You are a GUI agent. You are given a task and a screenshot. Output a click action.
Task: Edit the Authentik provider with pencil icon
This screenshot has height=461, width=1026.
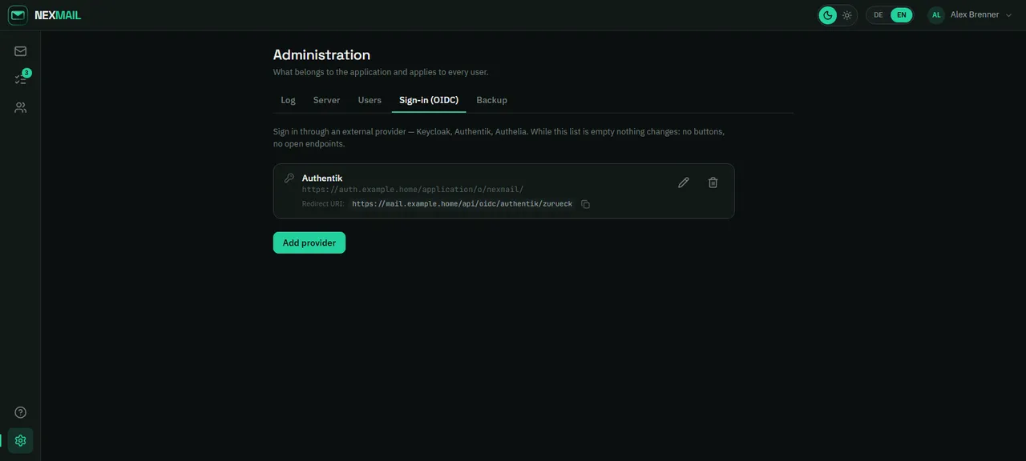pyautogui.click(x=684, y=182)
